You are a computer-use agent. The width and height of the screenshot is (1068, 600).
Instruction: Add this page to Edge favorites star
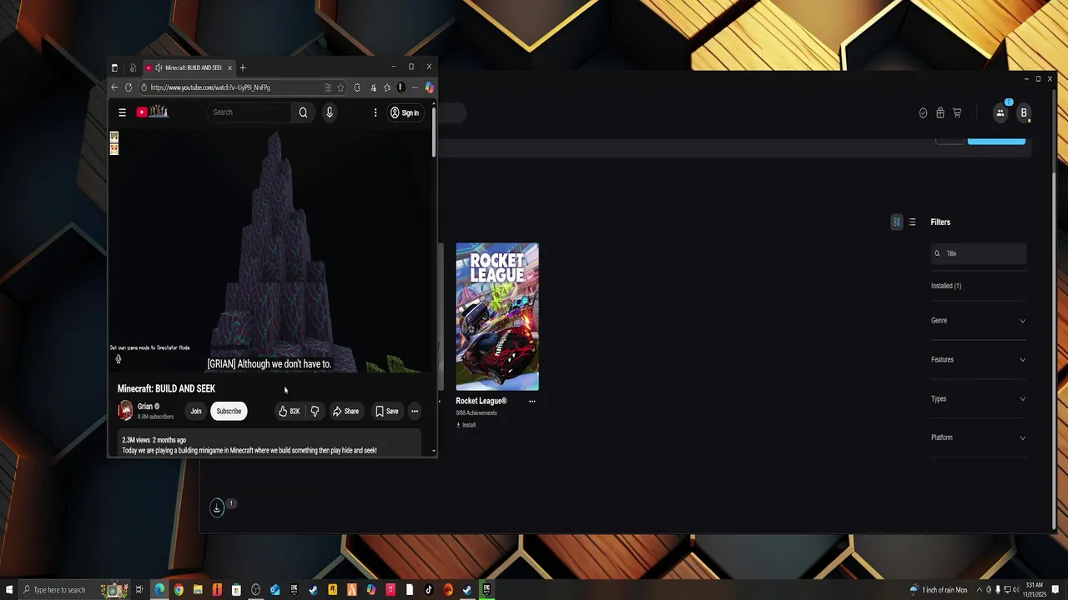[x=340, y=87]
